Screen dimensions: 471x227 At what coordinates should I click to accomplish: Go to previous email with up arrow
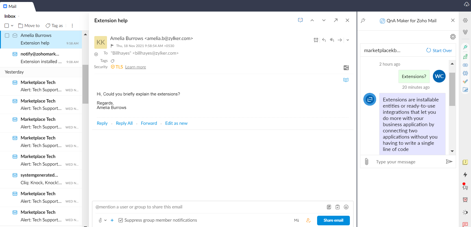click(312, 20)
